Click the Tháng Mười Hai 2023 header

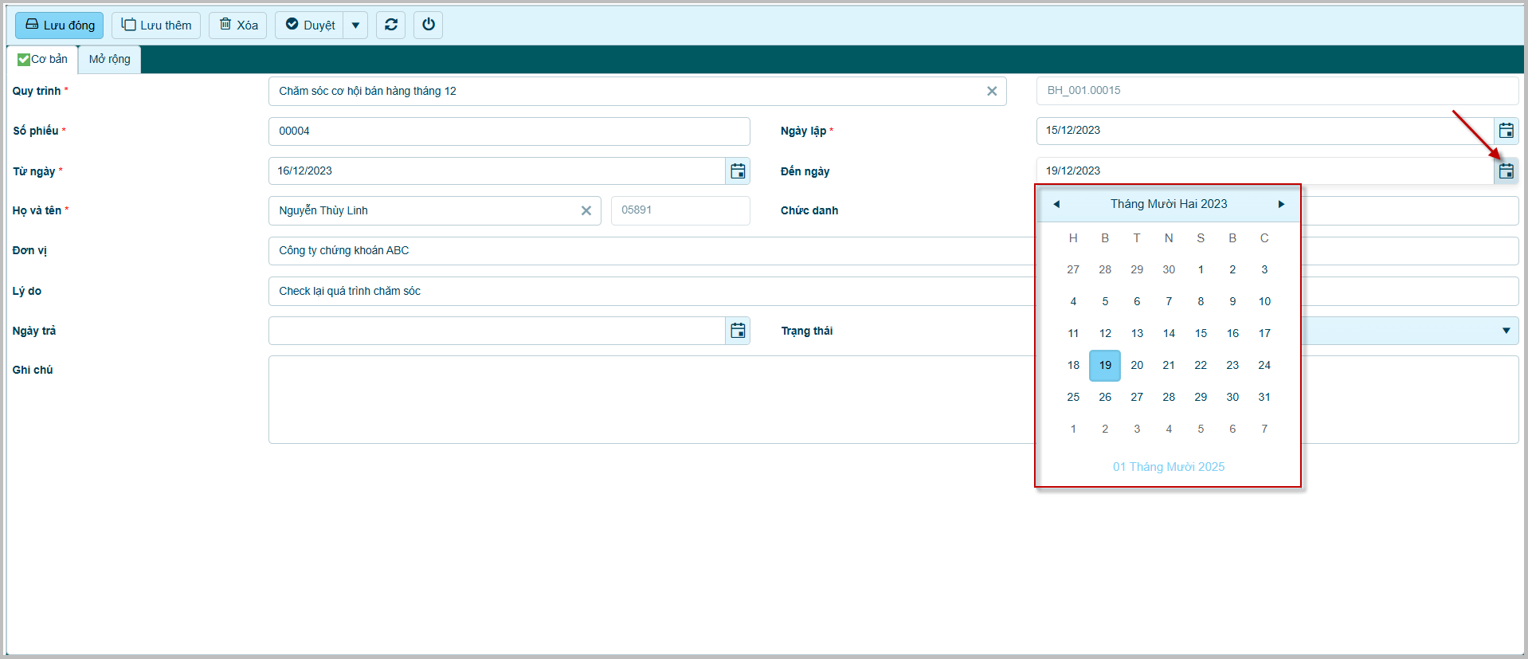1169,204
